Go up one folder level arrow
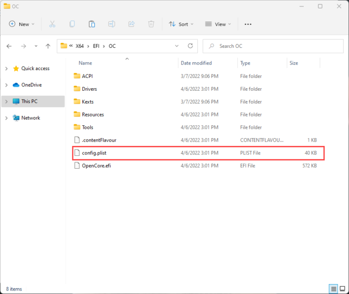Screen dimensions: 349x294 point(48,46)
